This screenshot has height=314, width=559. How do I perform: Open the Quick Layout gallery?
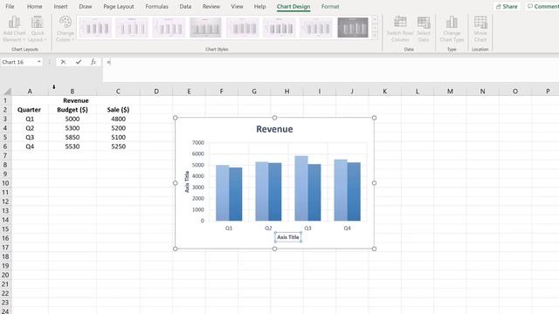point(37,29)
